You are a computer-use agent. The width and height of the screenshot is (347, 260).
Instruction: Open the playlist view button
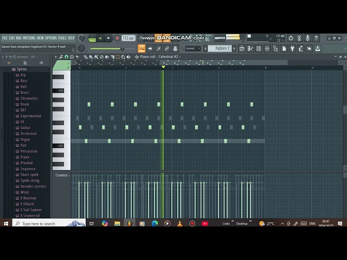(x=242, y=48)
